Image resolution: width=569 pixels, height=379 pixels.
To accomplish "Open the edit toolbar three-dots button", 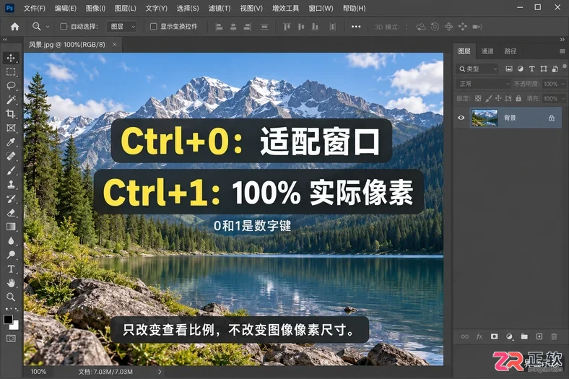I will tap(11, 309).
